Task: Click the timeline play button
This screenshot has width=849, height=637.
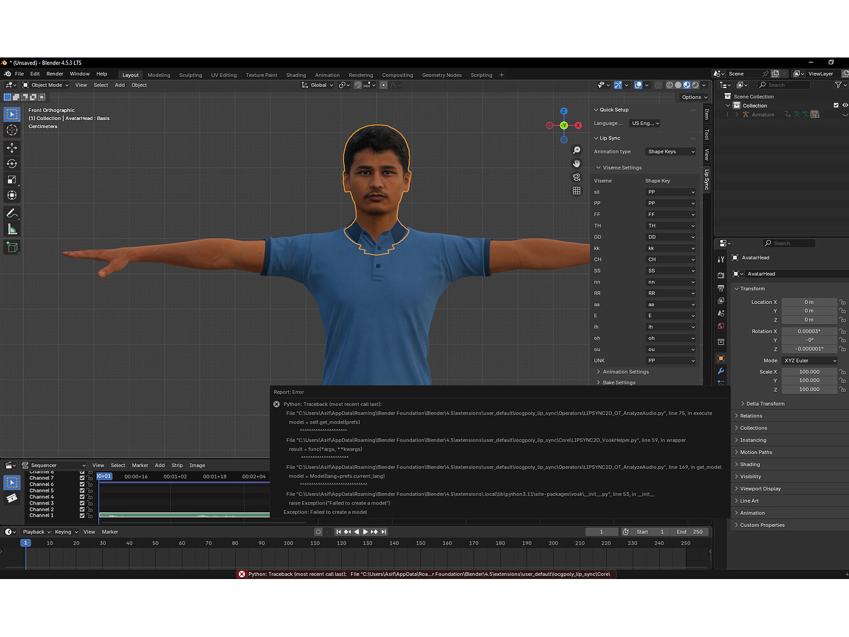Action: [x=365, y=532]
